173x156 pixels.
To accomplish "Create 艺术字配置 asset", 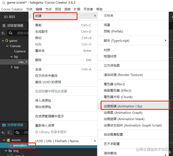I will (x=133, y=144).
